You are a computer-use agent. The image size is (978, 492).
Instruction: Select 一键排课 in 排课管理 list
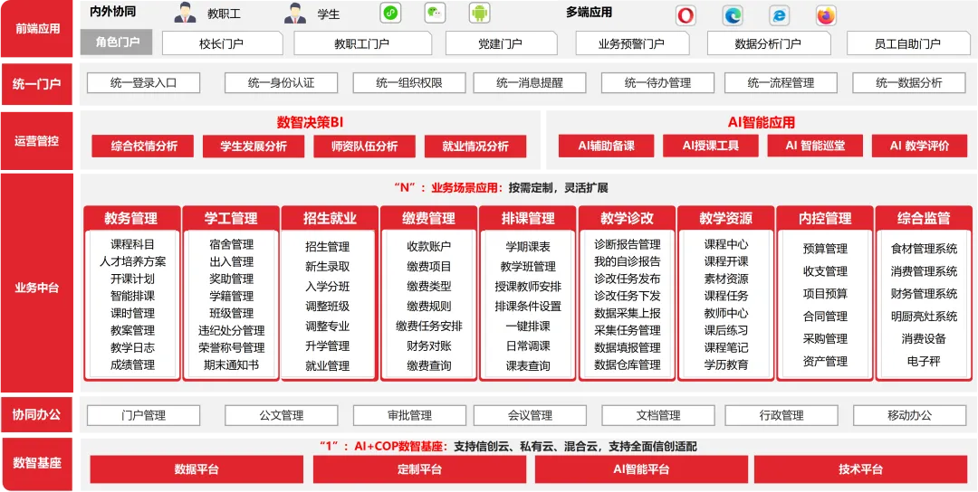click(x=528, y=326)
